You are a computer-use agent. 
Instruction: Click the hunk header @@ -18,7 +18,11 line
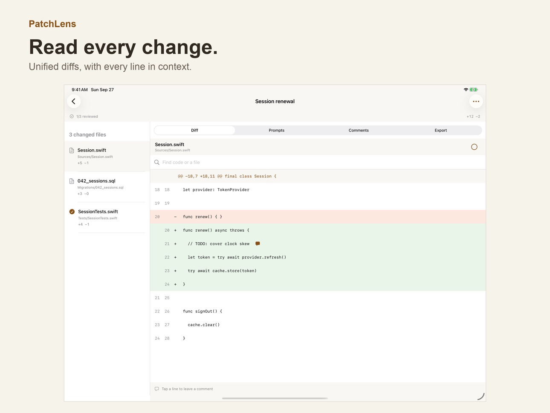[318, 176]
